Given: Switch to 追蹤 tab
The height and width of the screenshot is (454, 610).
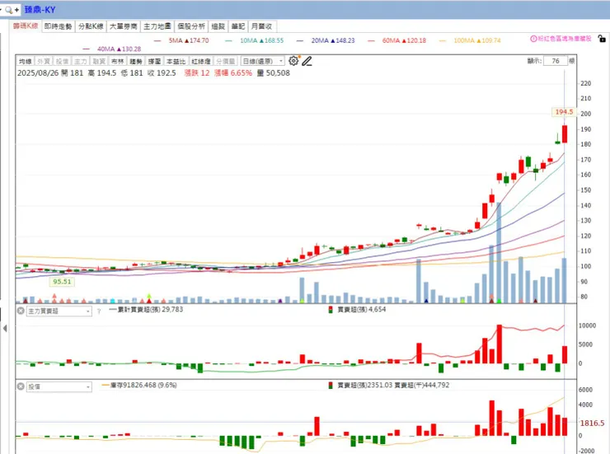Looking at the screenshot, I should pyautogui.click(x=218, y=26).
